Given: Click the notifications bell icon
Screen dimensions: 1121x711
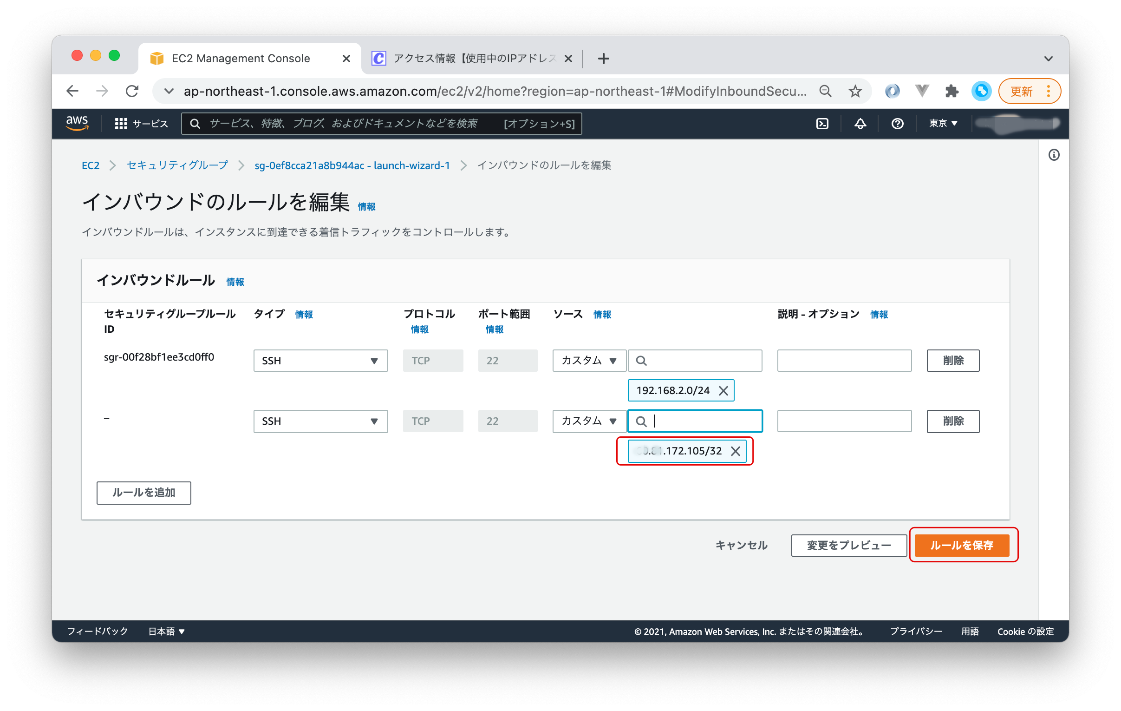Looking at the screenshot, I should (x=860, y=124).
